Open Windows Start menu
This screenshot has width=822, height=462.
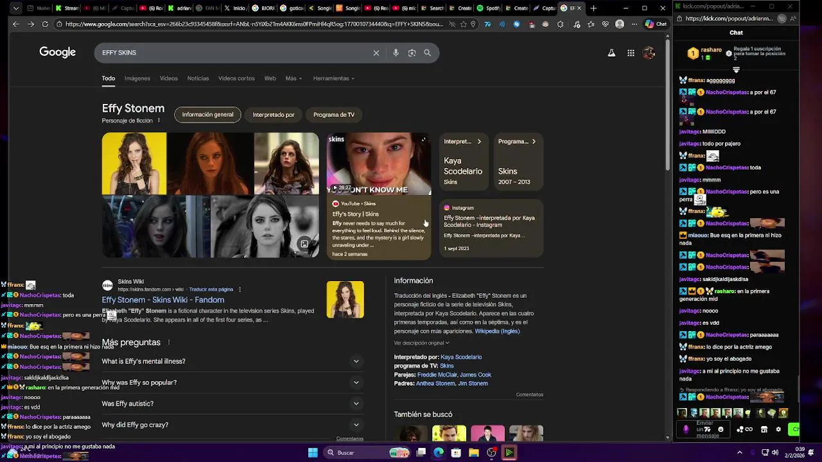(313, 452)
